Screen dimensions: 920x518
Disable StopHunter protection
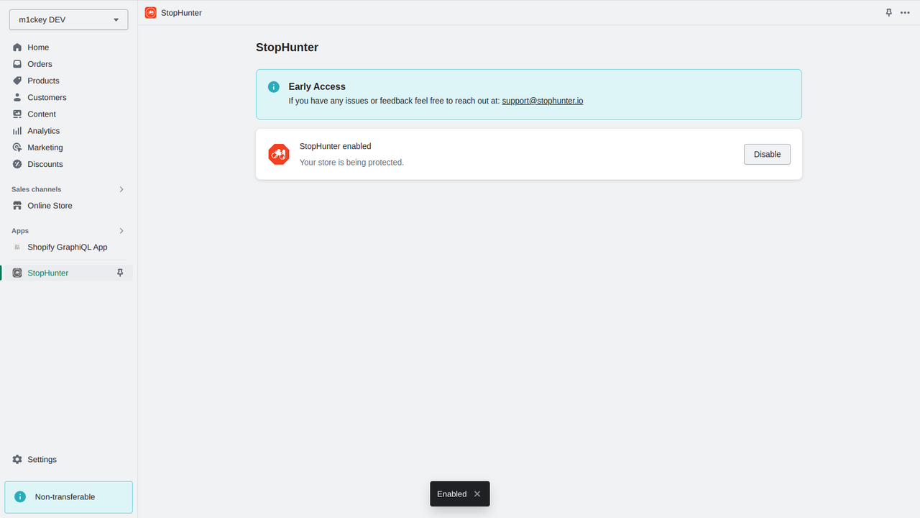767,155
